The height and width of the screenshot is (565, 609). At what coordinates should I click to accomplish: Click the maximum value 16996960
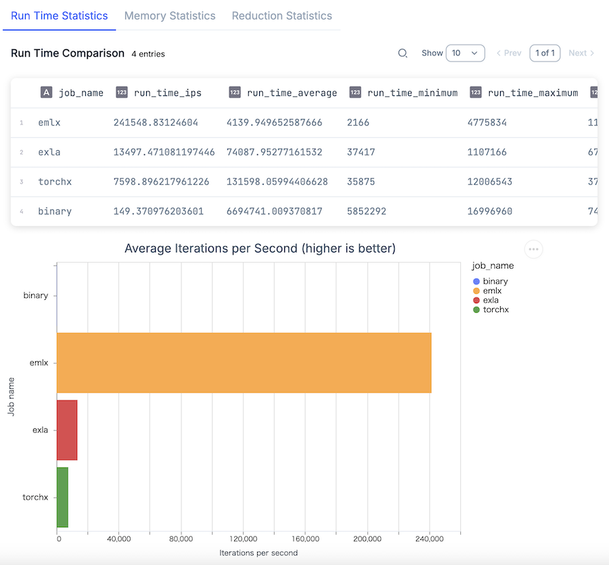click(x=490, y=211)
